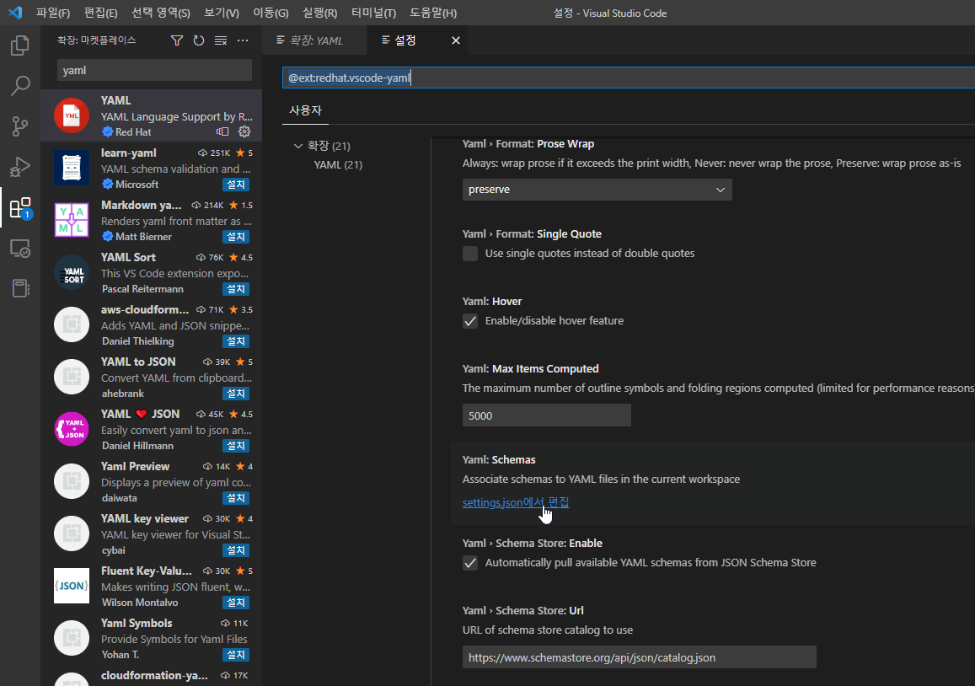The width and height of the screenshot is (975, 686).
Task: Open the Prose Wrap preserve dropdown
Action: (x=597, y=190)
